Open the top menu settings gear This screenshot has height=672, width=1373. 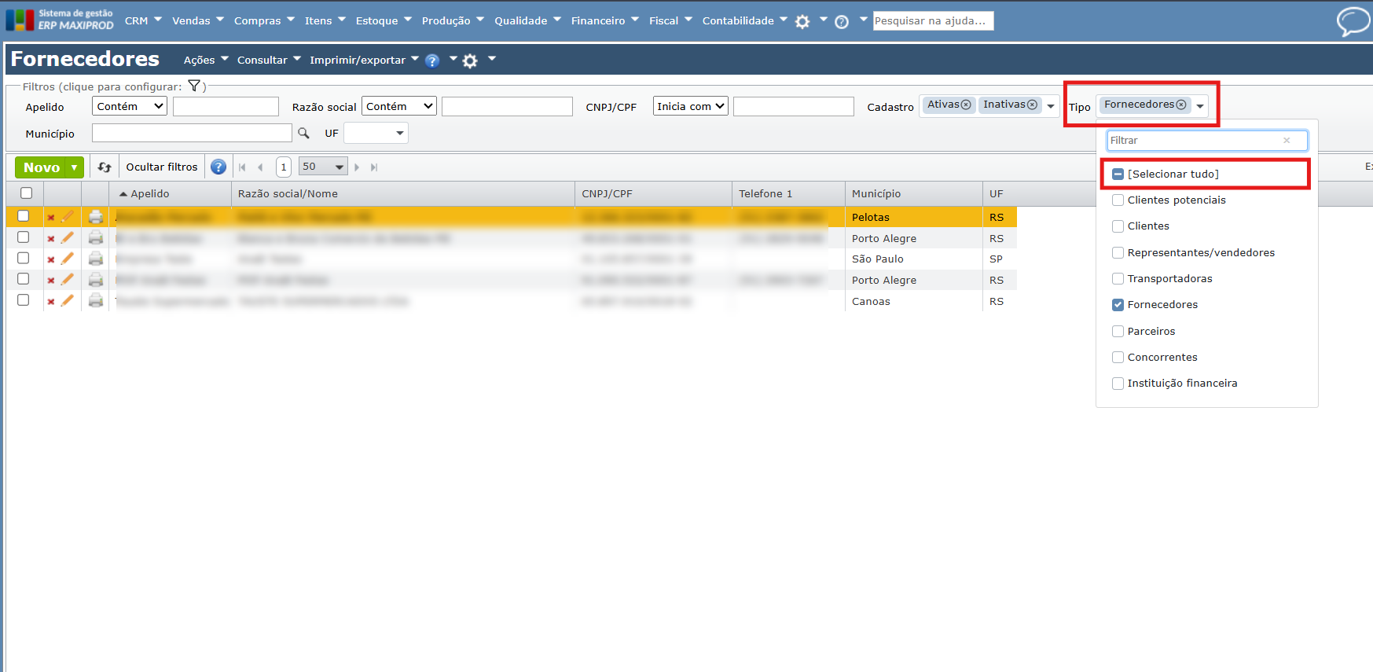click(802, 22)
